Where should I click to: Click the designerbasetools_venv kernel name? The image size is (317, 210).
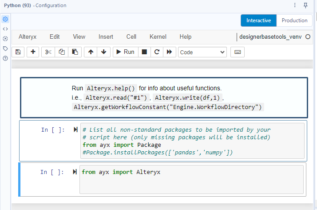[270, 36]
